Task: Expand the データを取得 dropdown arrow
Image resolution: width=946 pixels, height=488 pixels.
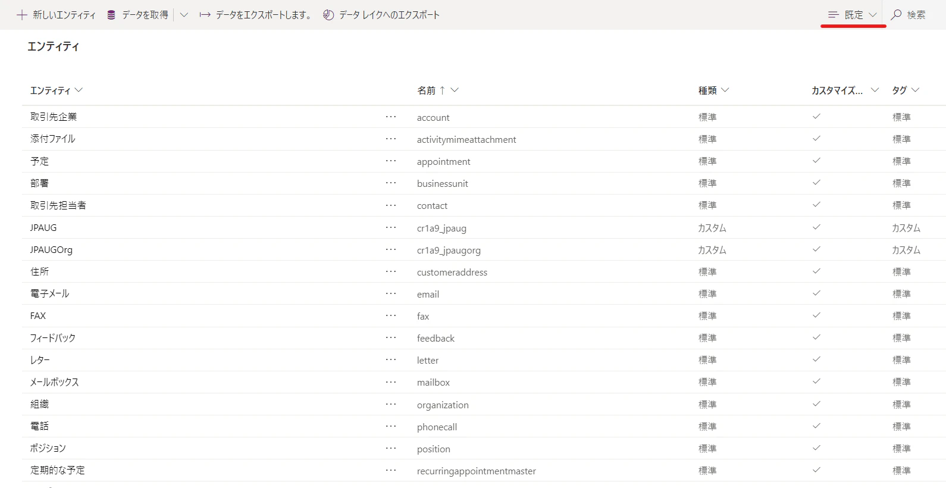Action: [x=184, y=15]
